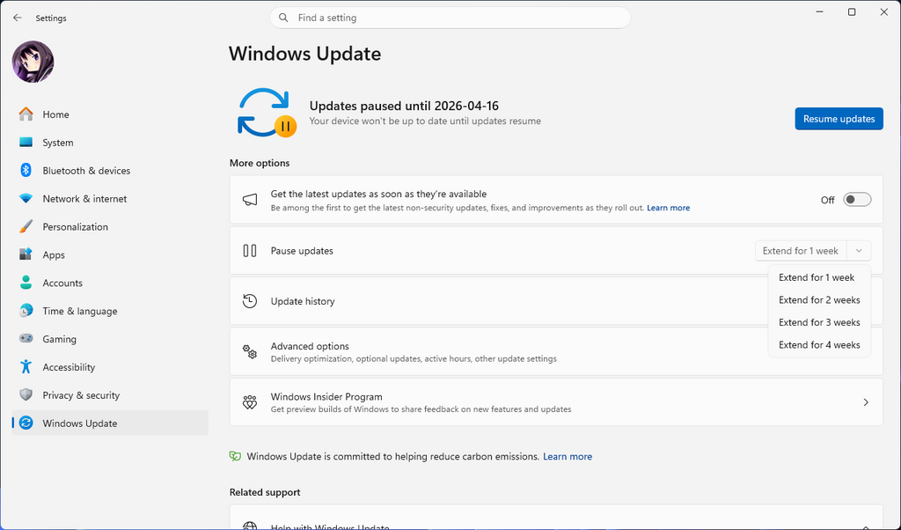This screenshot has width=901, height=530.
Task: Click the Personalization paintbrush icon
Action: [x=26, y=226]
